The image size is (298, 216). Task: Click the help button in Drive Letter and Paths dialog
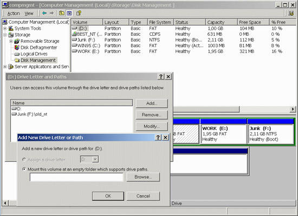[x=161, y=77]
